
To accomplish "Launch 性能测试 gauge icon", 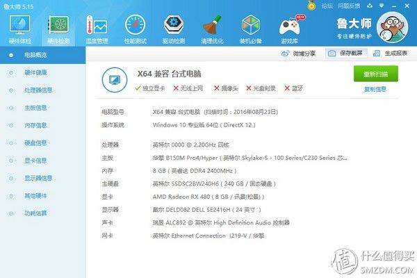I will pyautogui.click(x=136, y=25).
